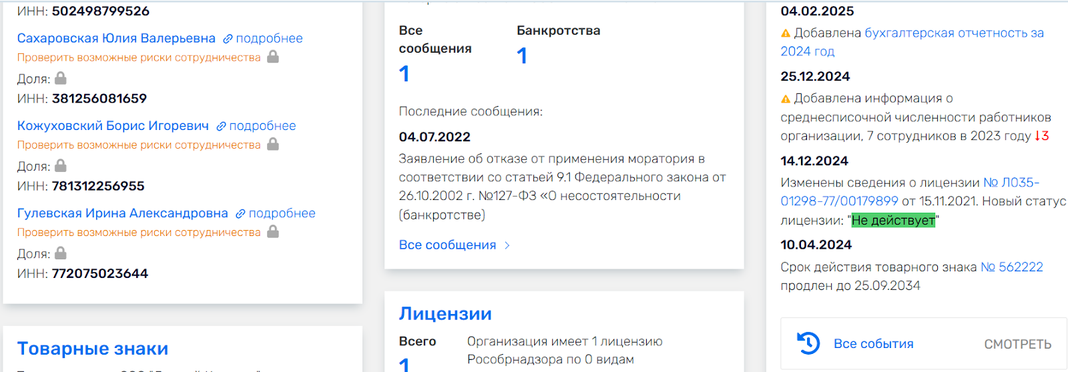Open Лицензии section heading
This screenshot has height=372, width=1068.
(445, 313)
